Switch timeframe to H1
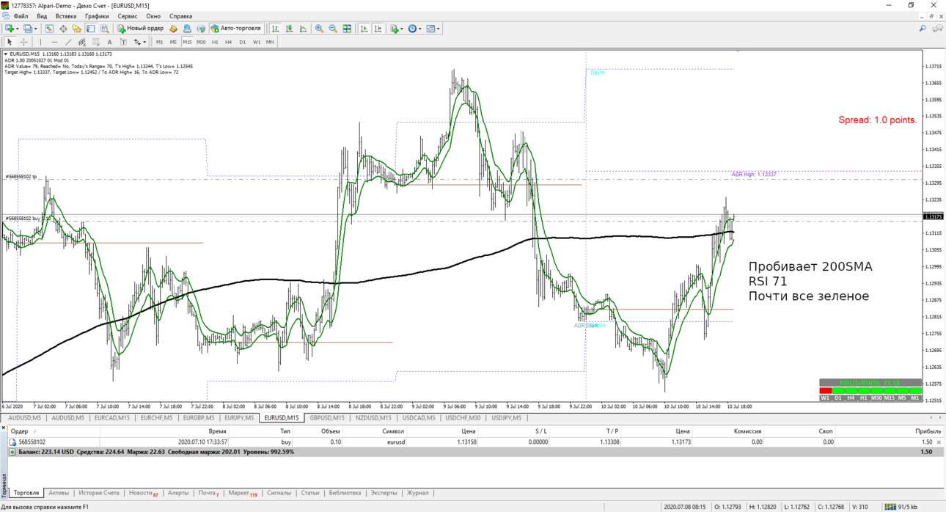The image size is (946, 512). coord(215,42)
